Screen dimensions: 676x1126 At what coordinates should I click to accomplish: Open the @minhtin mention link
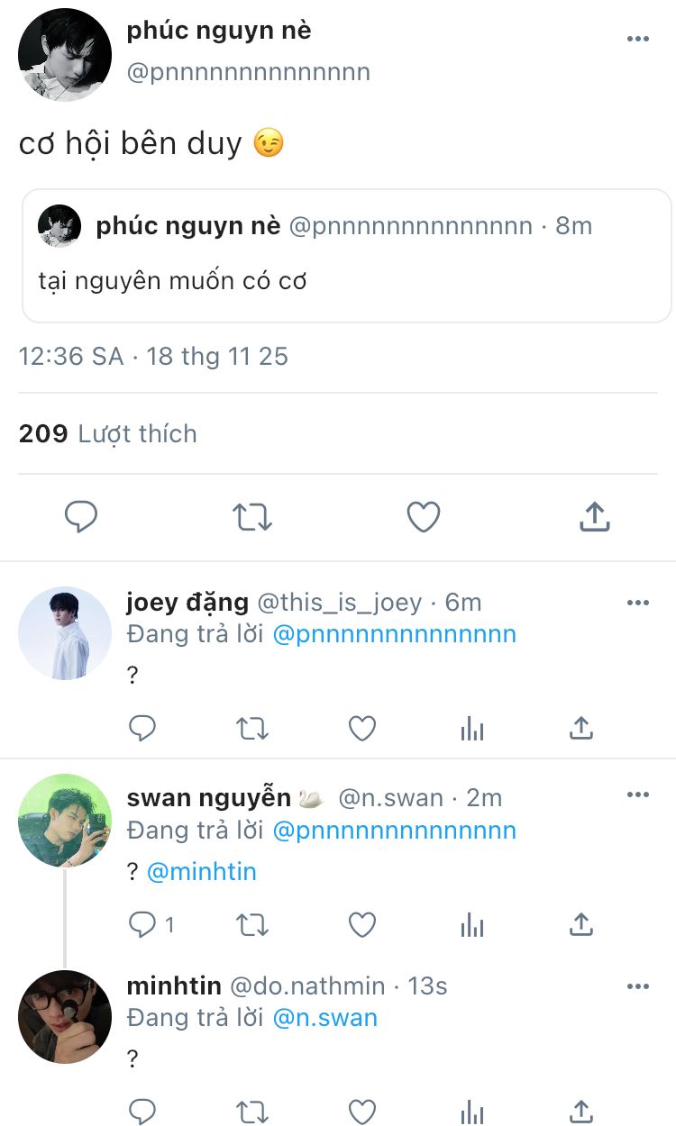202,872
